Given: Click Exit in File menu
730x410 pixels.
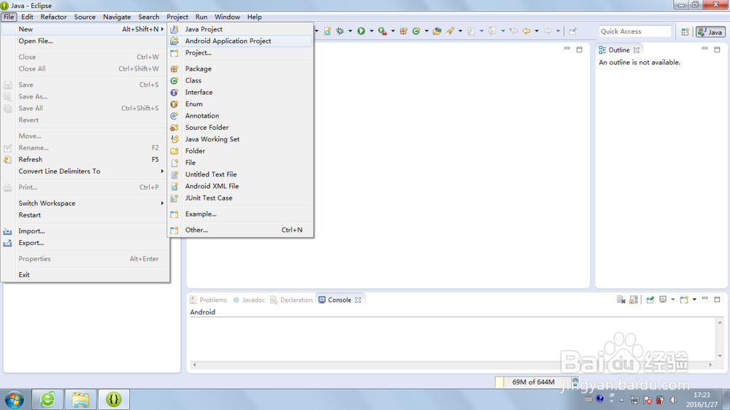Looking at the screenshot, I should [85, 274].
